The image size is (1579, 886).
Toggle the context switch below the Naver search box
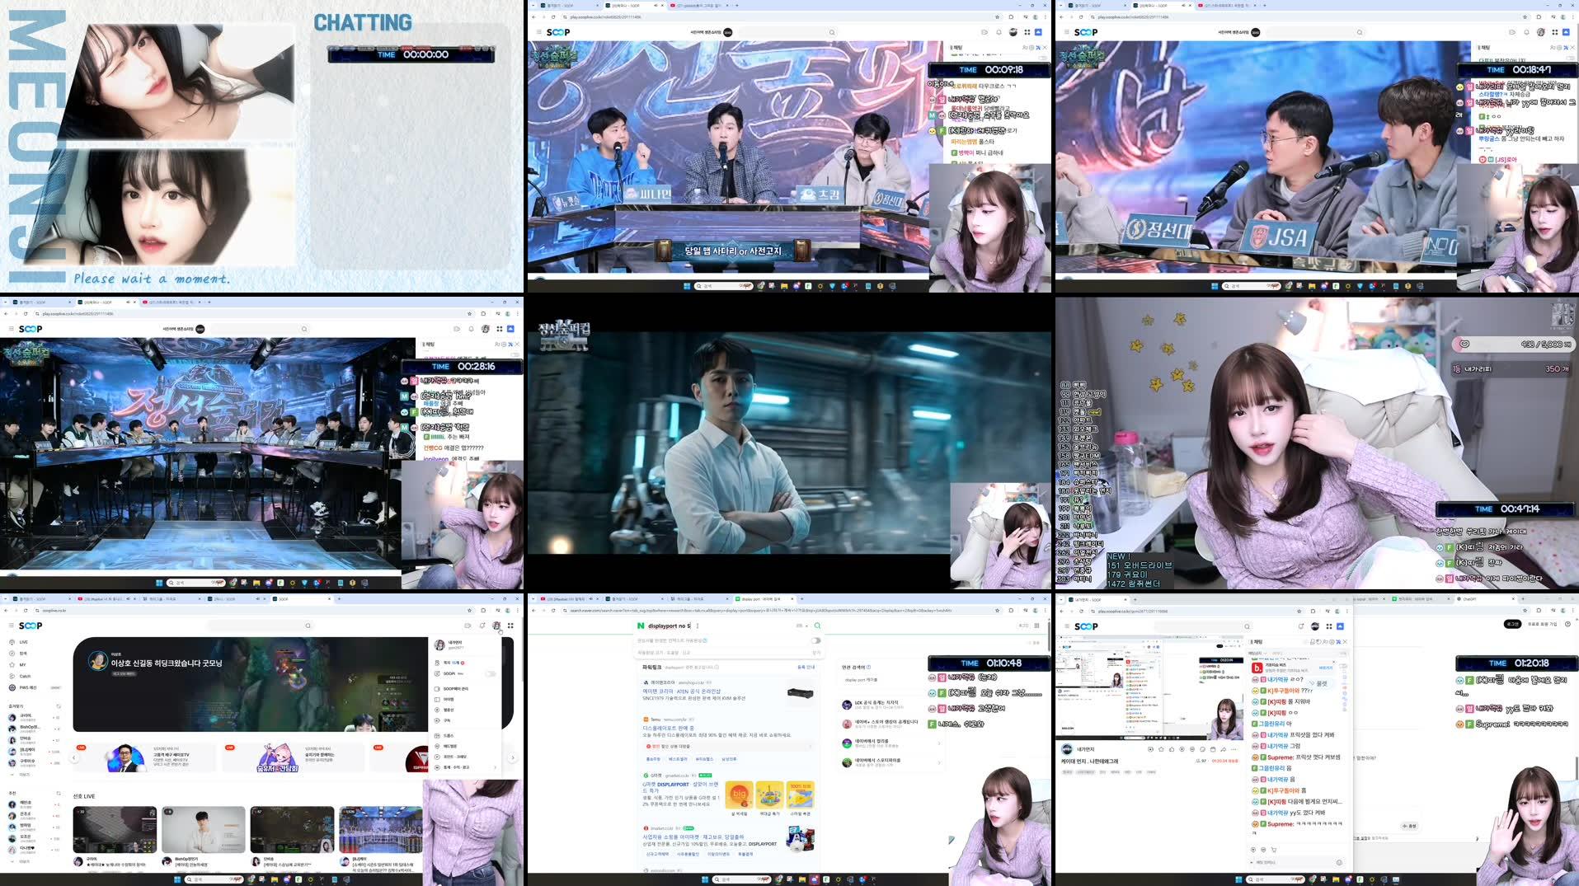[815, 640]
